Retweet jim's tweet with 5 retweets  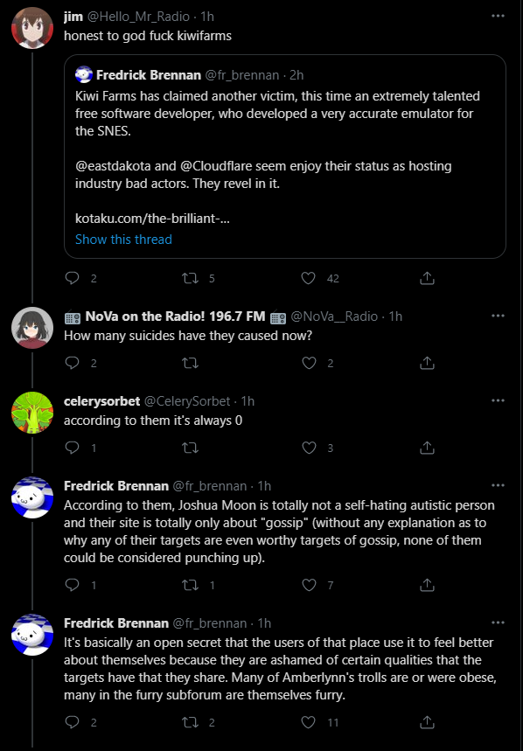click(x=191, y=278)
